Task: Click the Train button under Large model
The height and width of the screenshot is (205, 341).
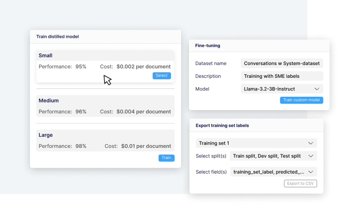Action: [x=166, y=158]
